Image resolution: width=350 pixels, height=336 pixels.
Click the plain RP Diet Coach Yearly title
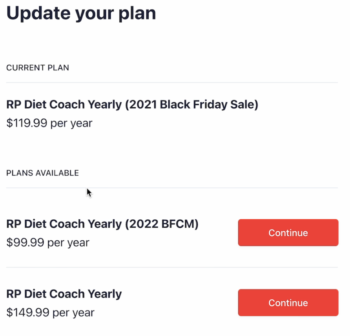[x=64, y=294]
